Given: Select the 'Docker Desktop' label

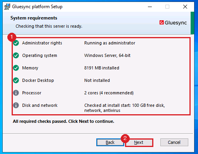Looking at the screenshot, I should point(38,80).
